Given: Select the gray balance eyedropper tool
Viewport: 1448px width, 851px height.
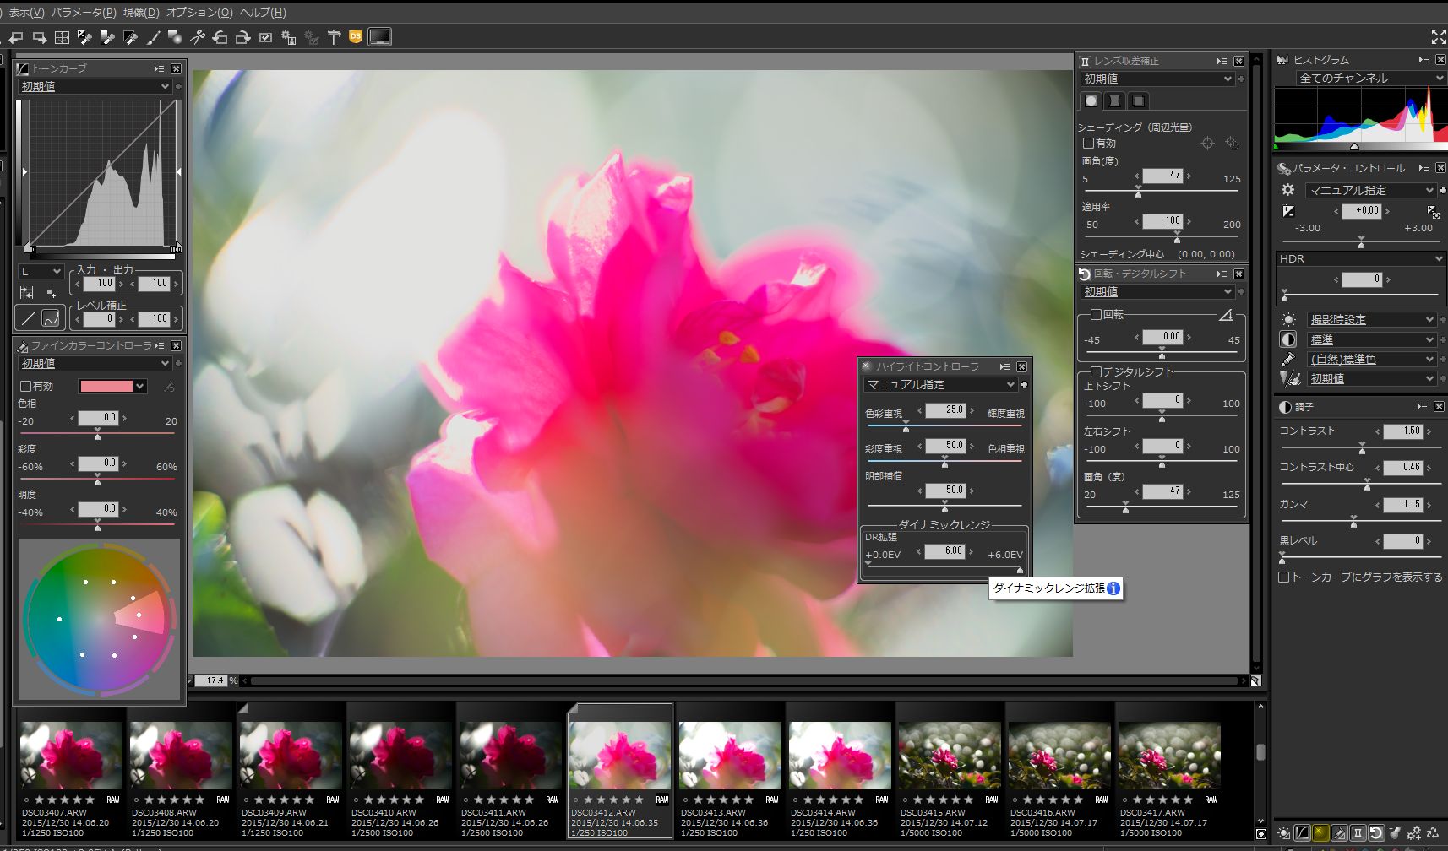Looking at the screenshot, I should [107, 37].
